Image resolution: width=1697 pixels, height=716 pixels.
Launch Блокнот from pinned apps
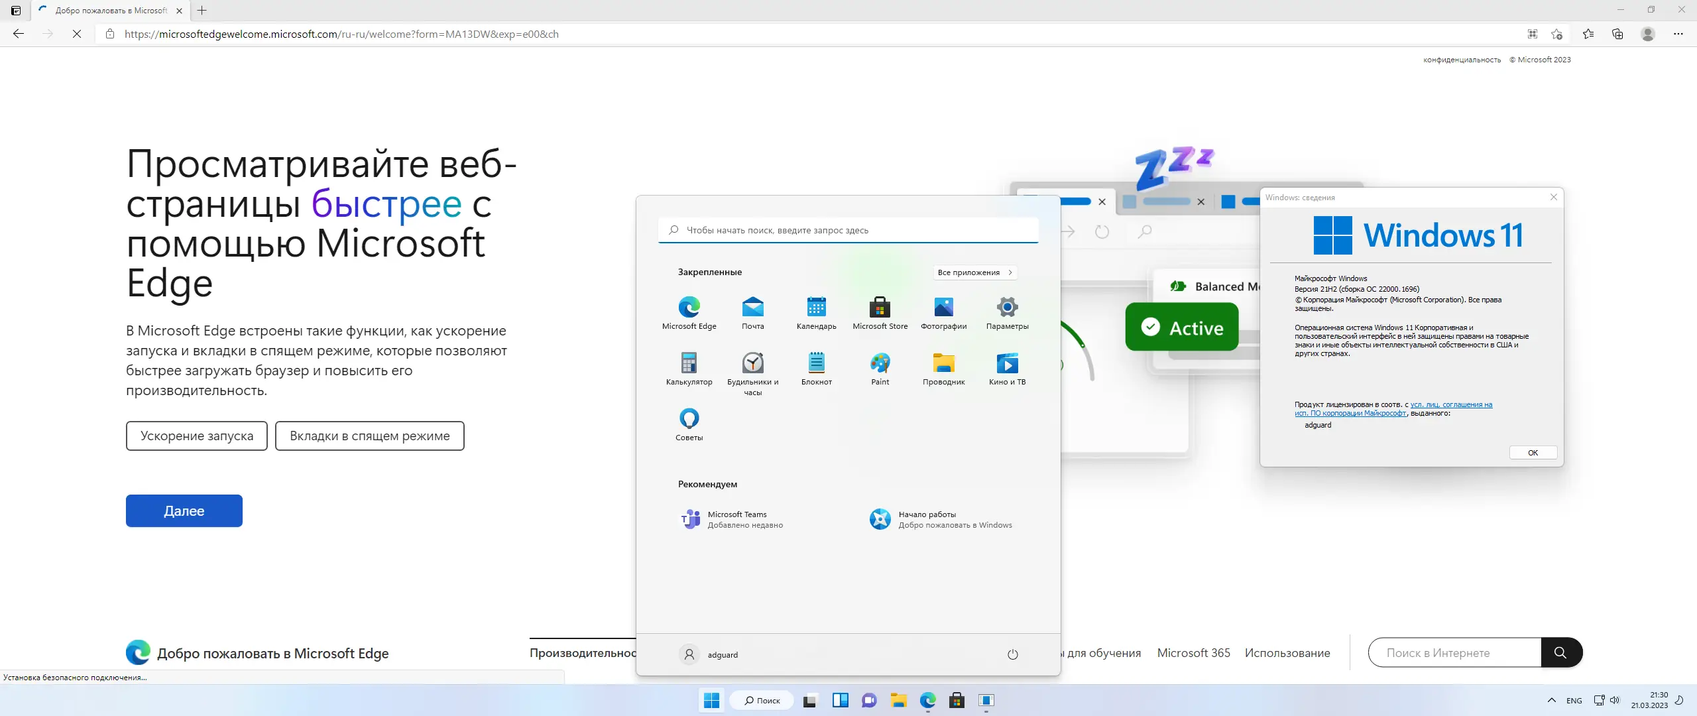coord(816,369)
